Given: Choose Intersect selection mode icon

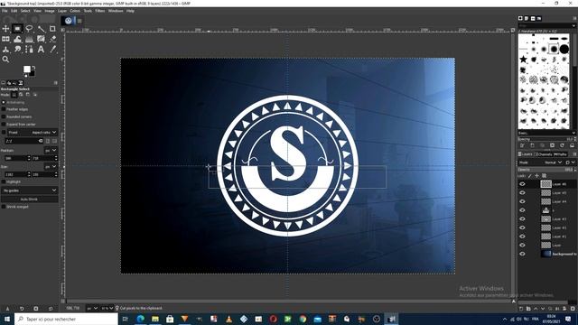Looking at the screenshot, I should [35, 95].
